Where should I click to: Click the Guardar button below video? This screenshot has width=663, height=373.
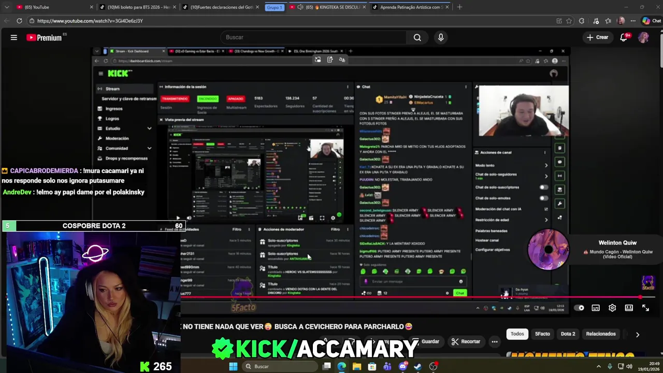[x=425, y=341]
